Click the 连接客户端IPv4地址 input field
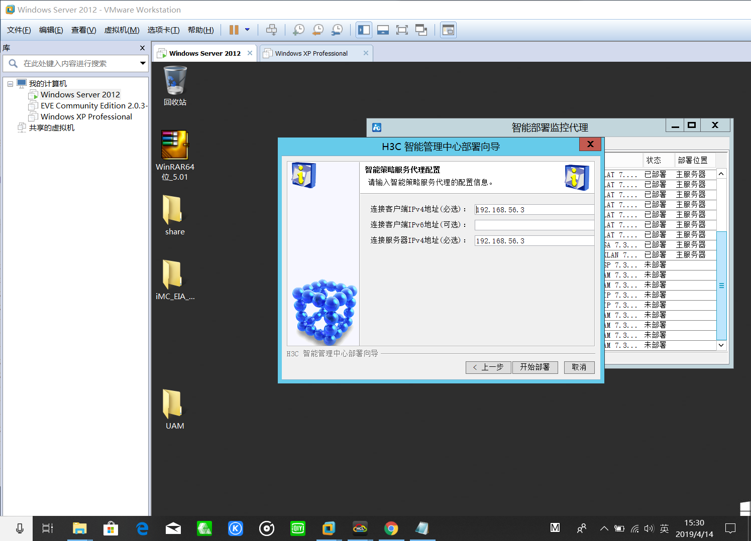This screenshot has width=751, height=541. click(x=534, y=210)
